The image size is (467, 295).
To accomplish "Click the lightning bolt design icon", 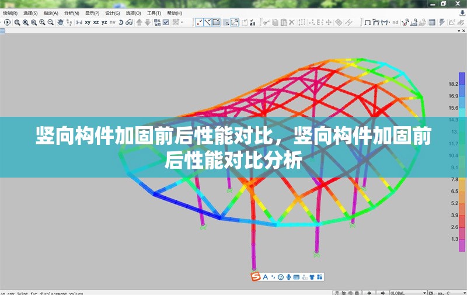I will [x=442, y=22].
